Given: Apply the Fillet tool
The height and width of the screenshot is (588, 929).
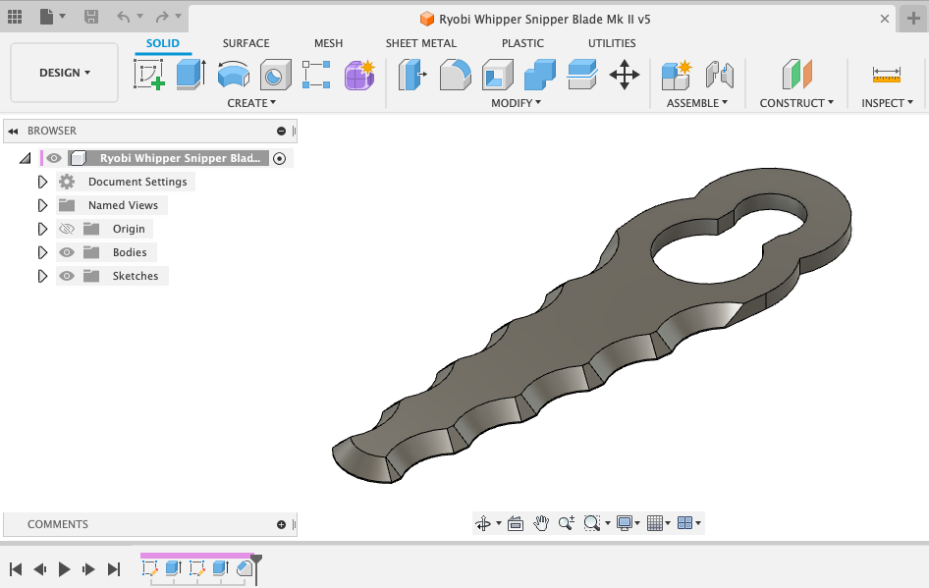Looking at the screenshot, I should [x=455, y=75].
